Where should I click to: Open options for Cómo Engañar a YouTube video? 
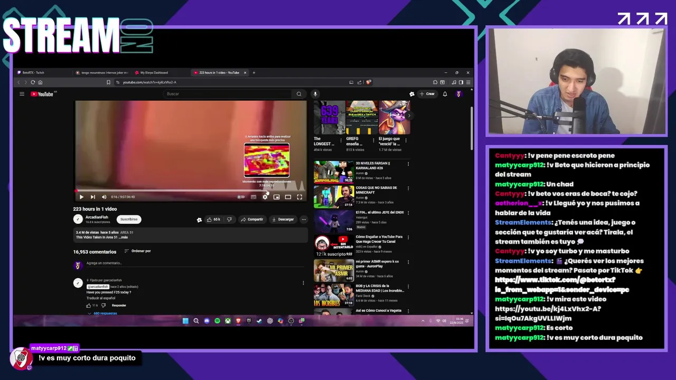tap(408, 237)
